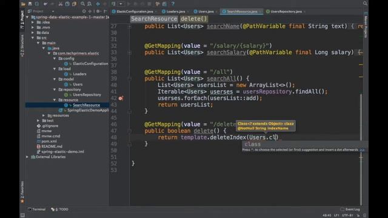
Task: Toggle fold marker at line 33
Action: pyautogui.click(x=129, y=53)
